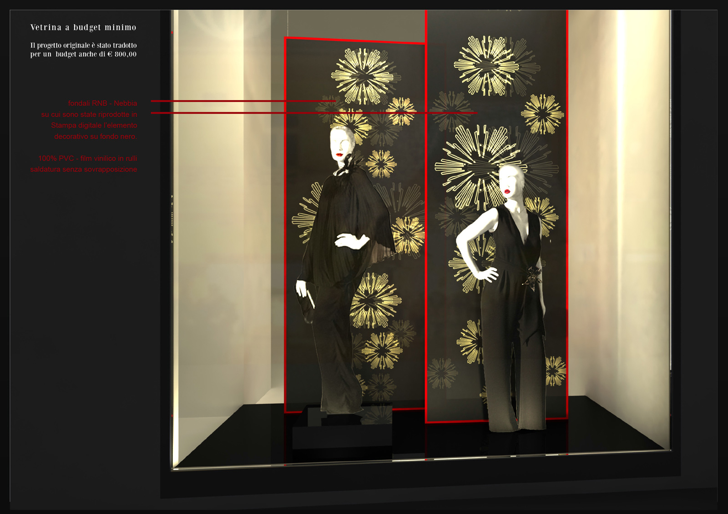This screenshot has height=514, width=728.
Task: Click the left mannequin's hand at waist
Action: click(x=347, y=240)
